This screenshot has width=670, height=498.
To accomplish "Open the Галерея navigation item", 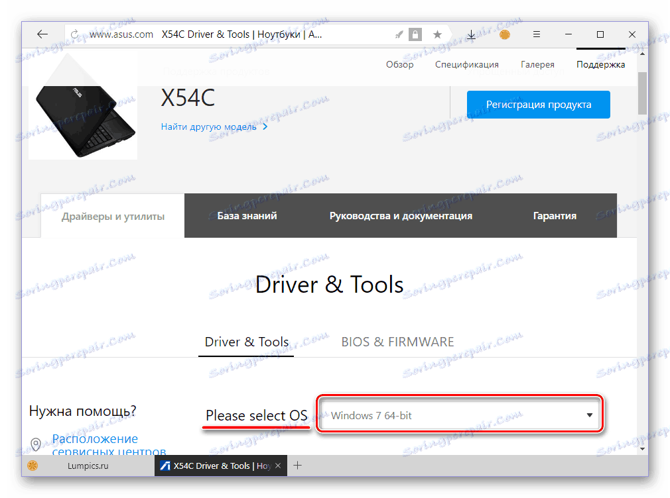I will tap(537, 64).
